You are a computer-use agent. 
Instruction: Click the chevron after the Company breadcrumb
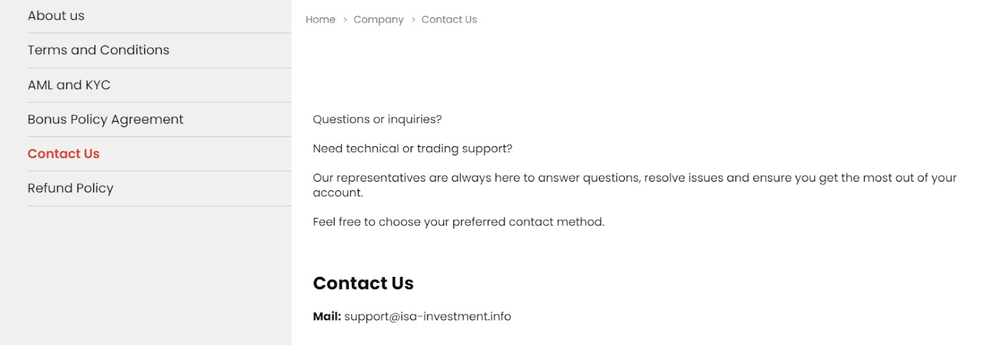[413, 20]
